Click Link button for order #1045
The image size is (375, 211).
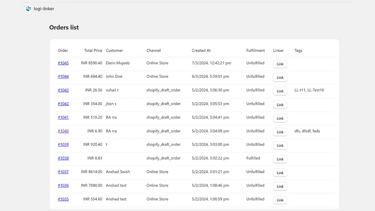click(280, 64)
